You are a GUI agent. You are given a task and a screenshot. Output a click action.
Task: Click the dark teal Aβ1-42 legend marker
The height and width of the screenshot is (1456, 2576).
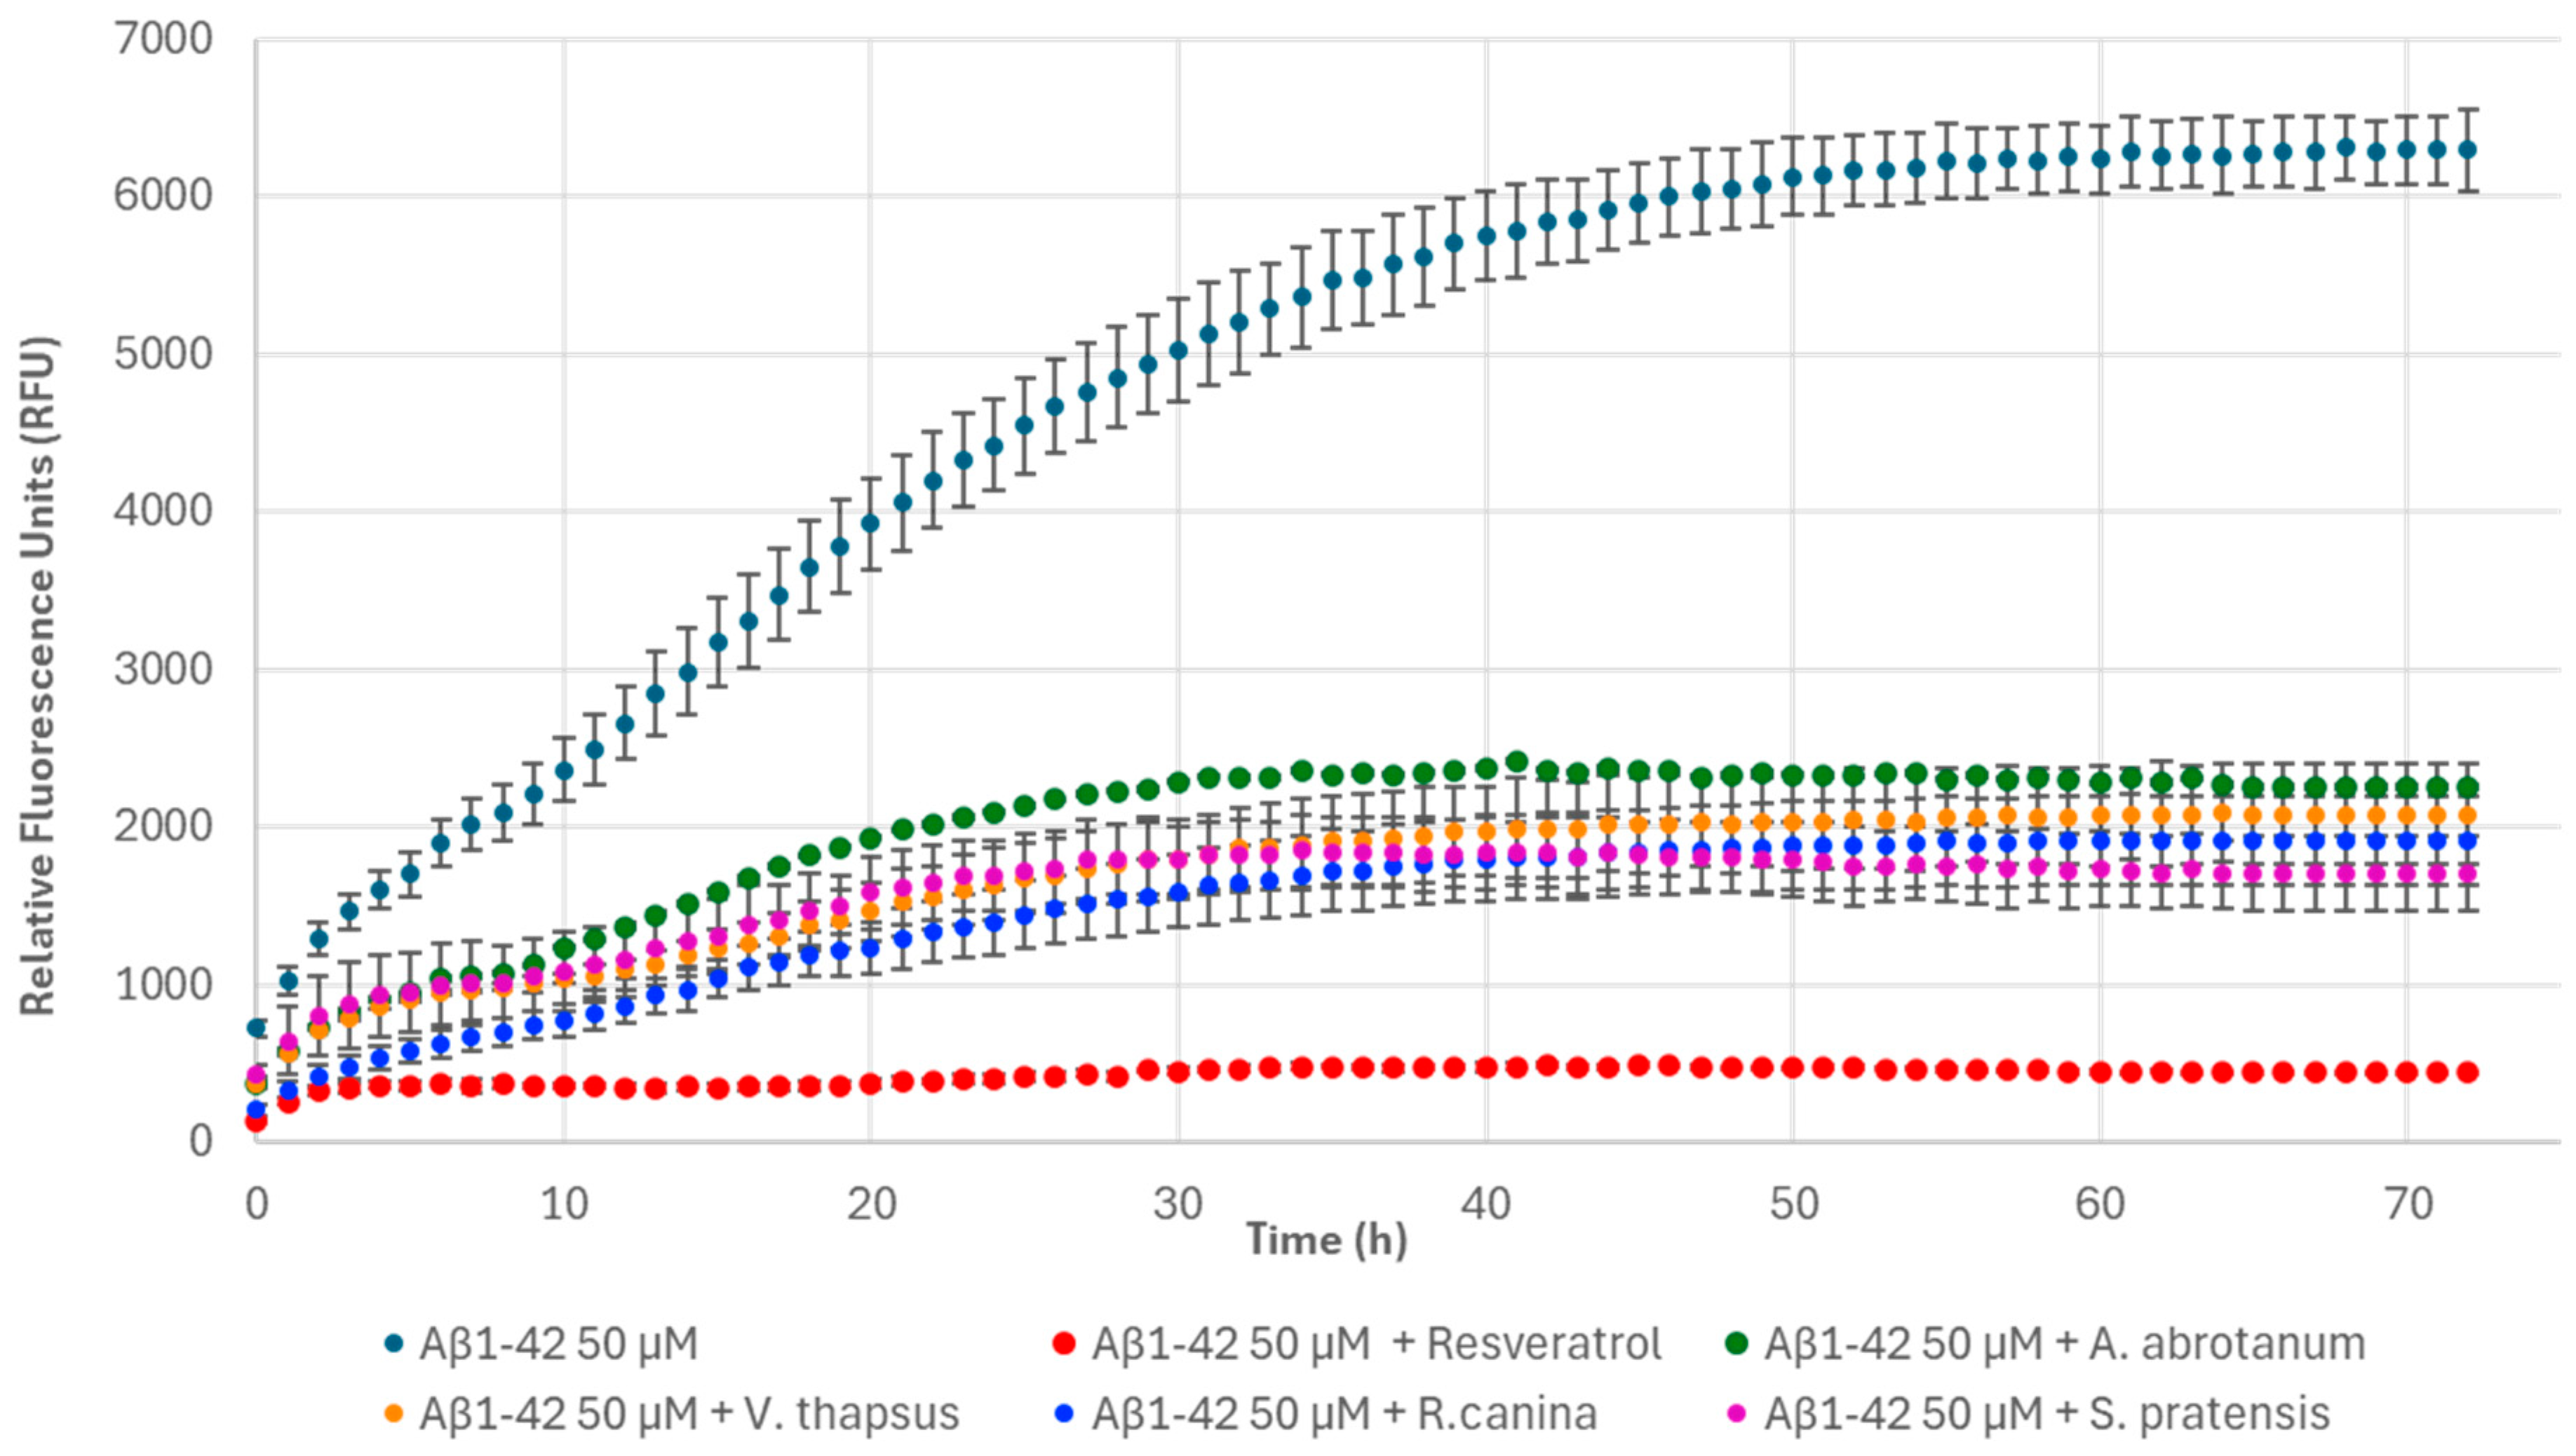point(394,1344)
